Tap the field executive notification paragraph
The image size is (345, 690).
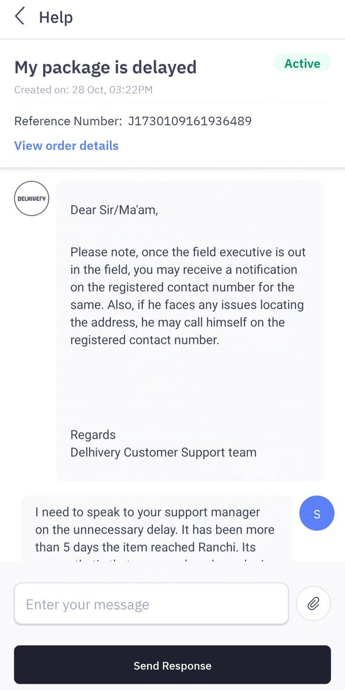coord(188,296)
